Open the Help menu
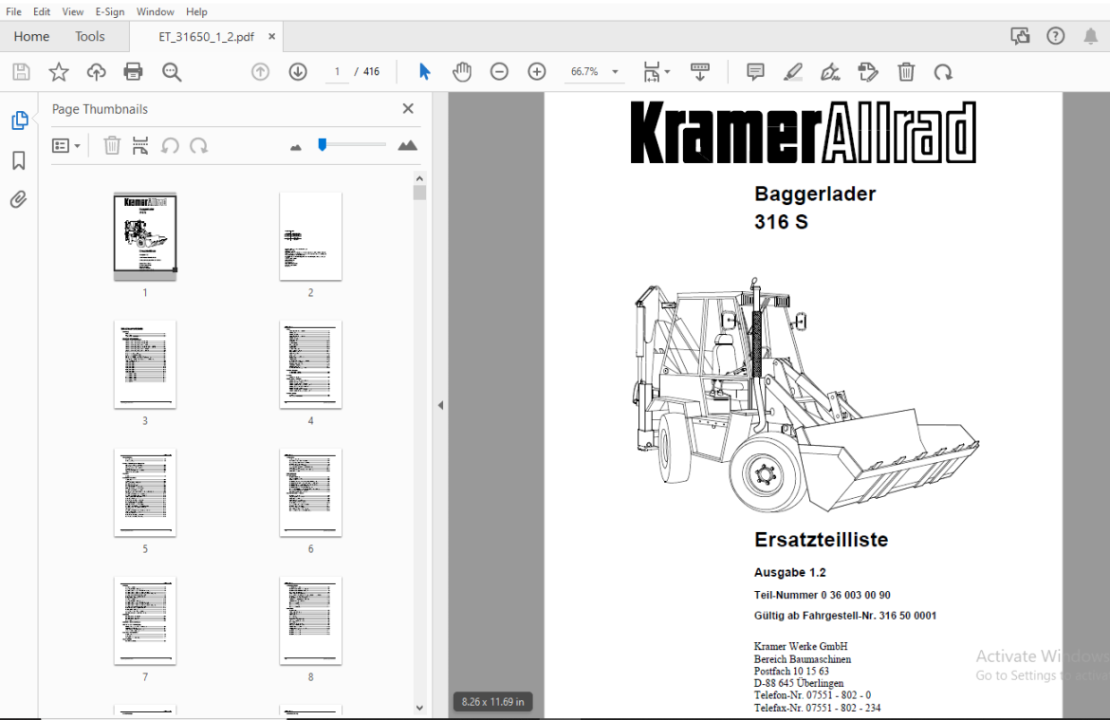The width and height of the screenshot is (1110, 720). pyautogui.click(x=196, y=11)
